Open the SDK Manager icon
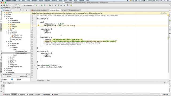The image size is (171, 96). coord(61,5)
